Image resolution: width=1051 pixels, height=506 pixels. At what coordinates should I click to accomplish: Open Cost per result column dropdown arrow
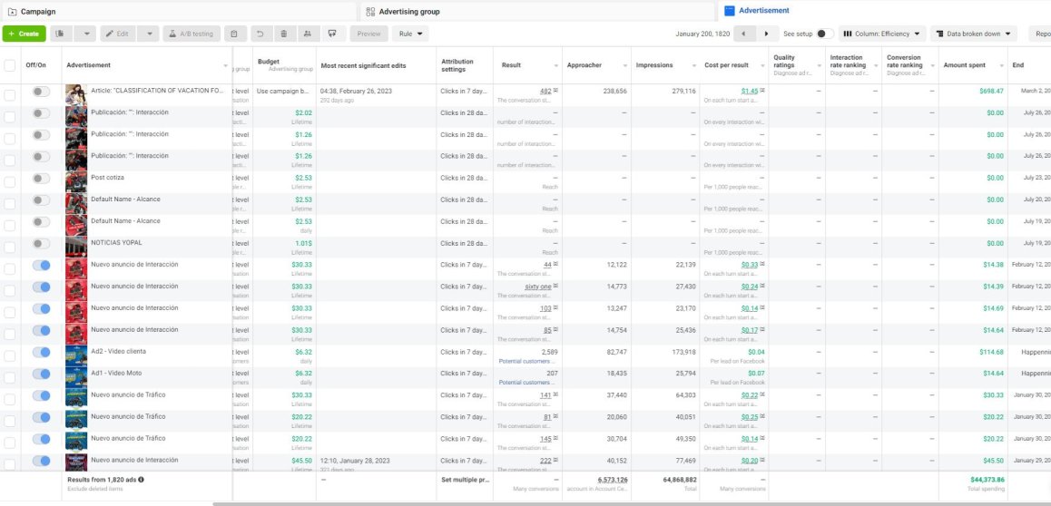(763, 65)
